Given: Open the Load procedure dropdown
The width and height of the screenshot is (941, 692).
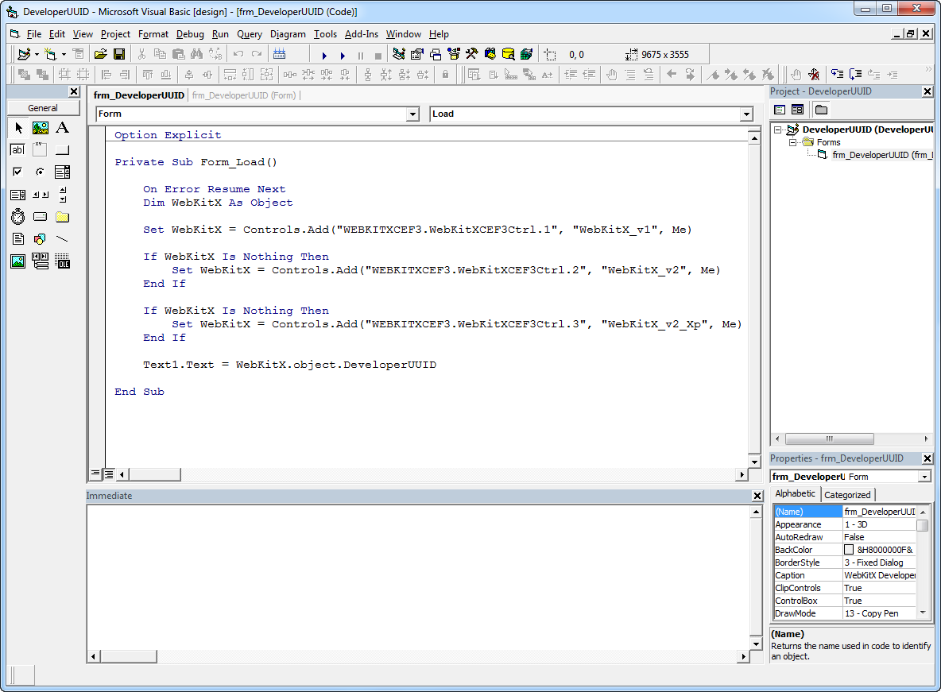Looking at the screenshot, I should tap(746, 114).
